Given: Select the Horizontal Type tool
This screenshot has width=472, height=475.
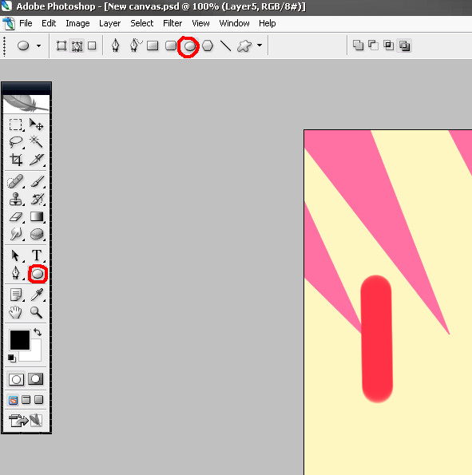Looking at the screenshot, I should [x=37, y=255].
